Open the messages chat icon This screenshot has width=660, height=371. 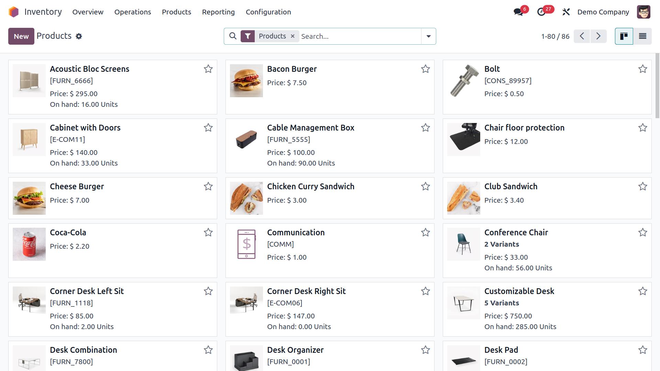point(518,12)
